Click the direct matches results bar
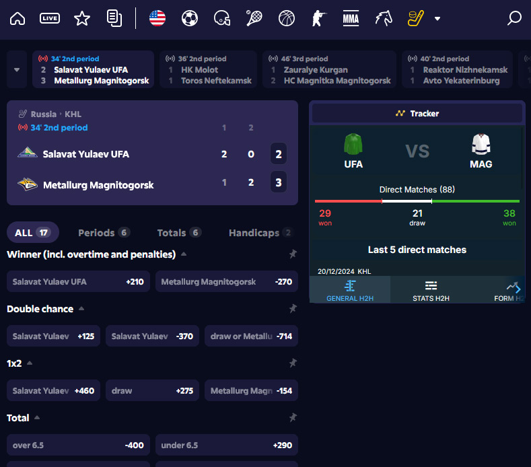Viewport: 531px width, 467px height. point(417,201)
